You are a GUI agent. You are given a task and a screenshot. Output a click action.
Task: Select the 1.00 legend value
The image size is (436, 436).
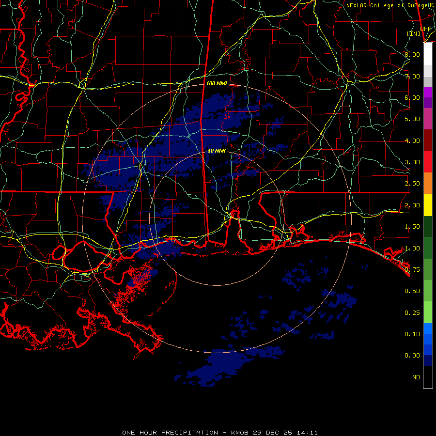coord(412,249)
